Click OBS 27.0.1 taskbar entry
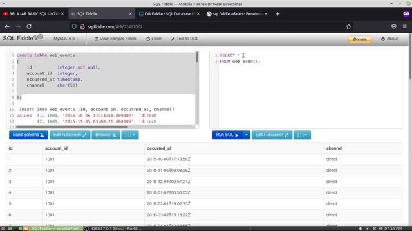 point(113,228)
